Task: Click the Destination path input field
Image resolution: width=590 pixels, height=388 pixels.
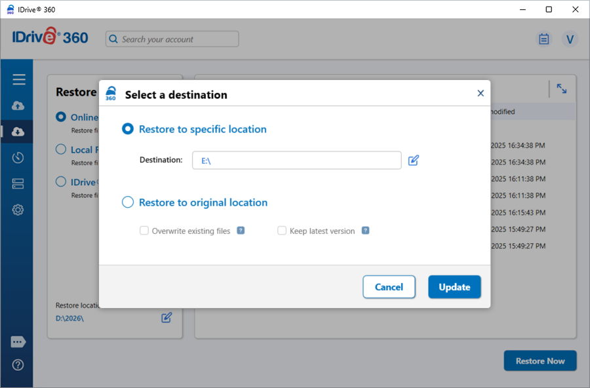Action: (x=296, y=161)
